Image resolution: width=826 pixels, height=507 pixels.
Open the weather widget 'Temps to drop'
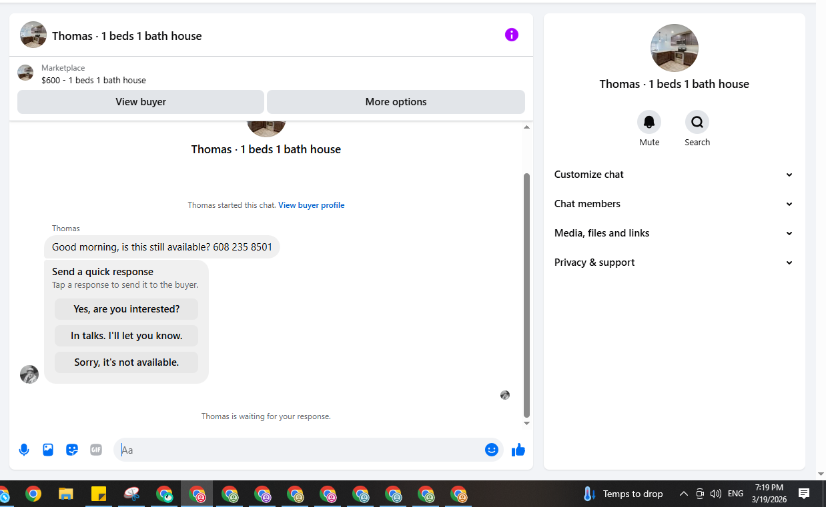click(x=623, y=494)
